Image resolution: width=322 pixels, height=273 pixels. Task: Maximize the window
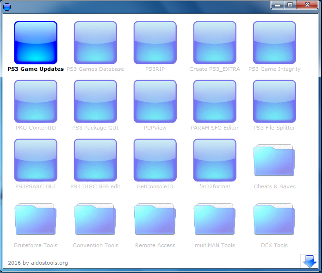coord(290,5)
